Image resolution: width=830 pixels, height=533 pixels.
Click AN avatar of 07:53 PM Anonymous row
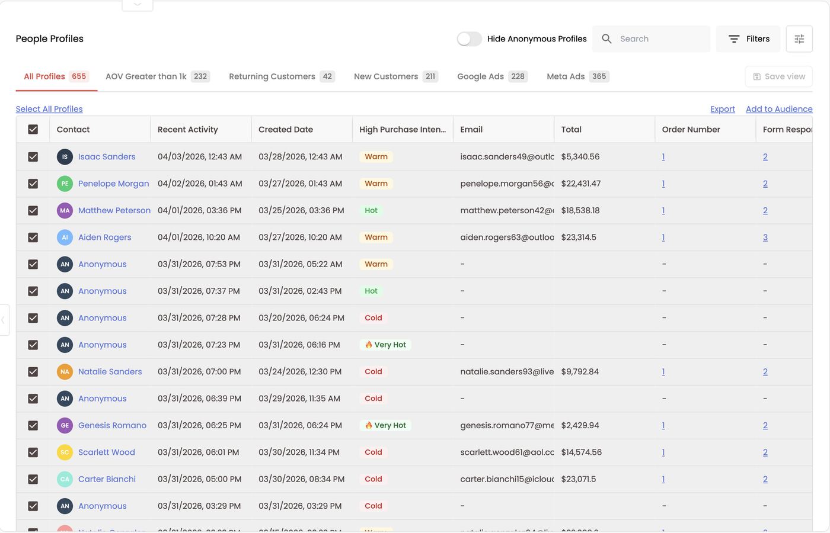coord(65,264)
